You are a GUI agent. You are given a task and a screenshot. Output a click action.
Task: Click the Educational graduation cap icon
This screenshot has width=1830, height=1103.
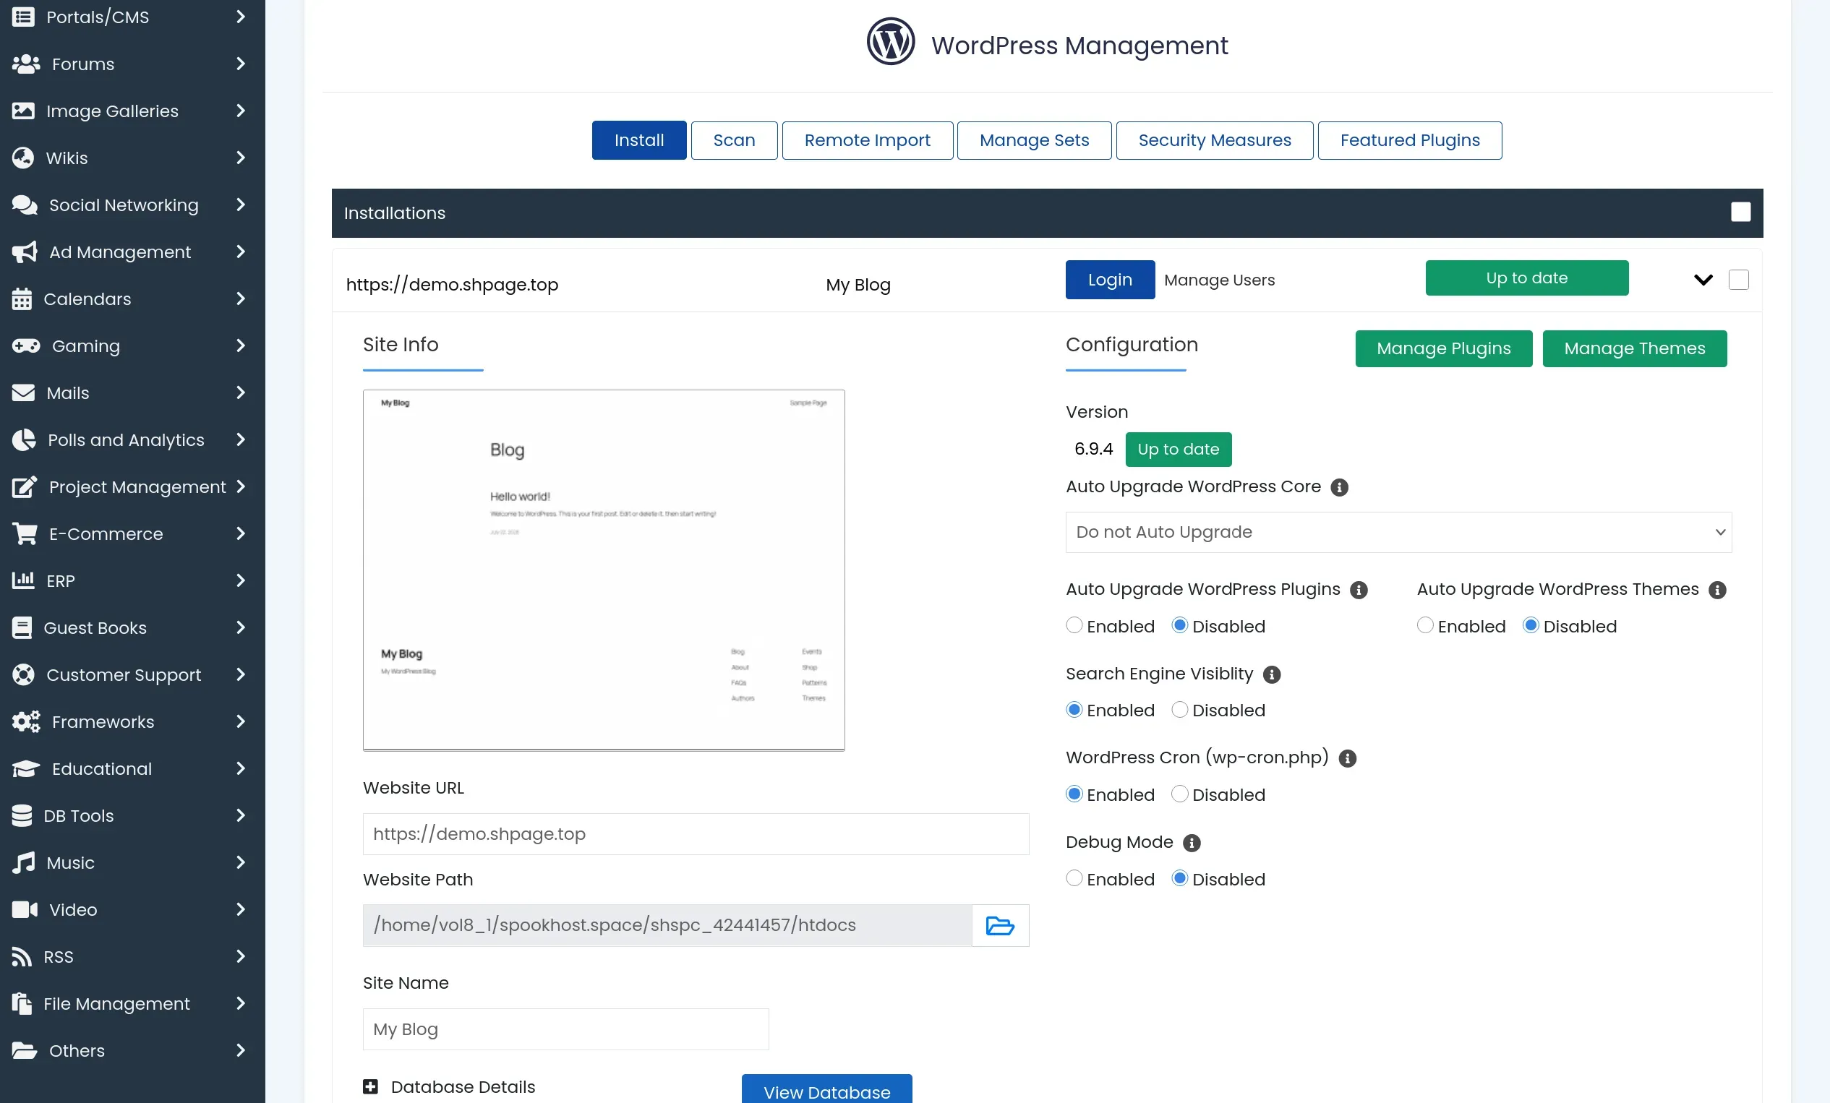point(26,768)
